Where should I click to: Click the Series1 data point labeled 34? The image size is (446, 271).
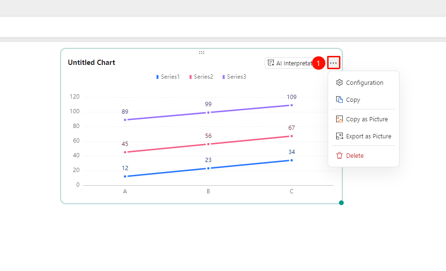click(x=292, y=160)
